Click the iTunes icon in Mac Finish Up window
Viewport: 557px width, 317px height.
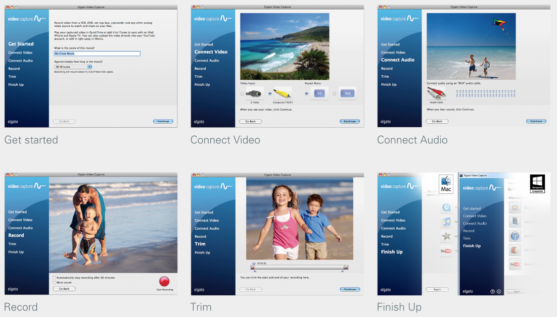pyautogui.click(x=446, y=222)
